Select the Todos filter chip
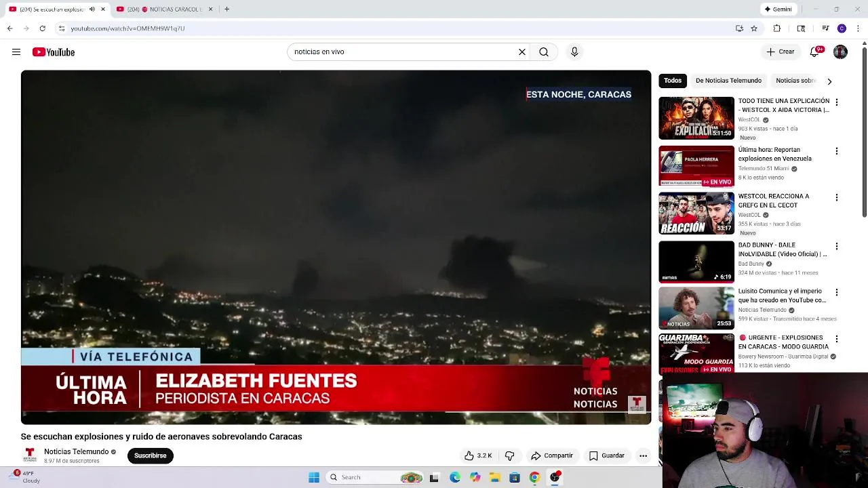The height and width of the screenshot is (488, 868). coord(673,81)
